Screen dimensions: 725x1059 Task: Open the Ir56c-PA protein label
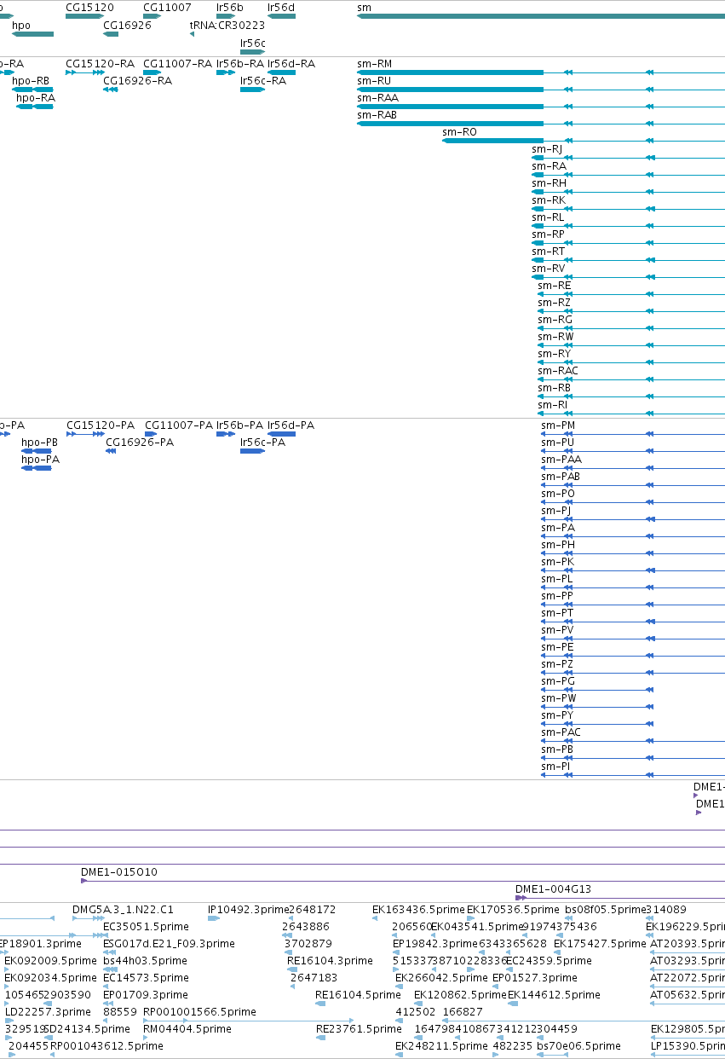pos(262,443)
